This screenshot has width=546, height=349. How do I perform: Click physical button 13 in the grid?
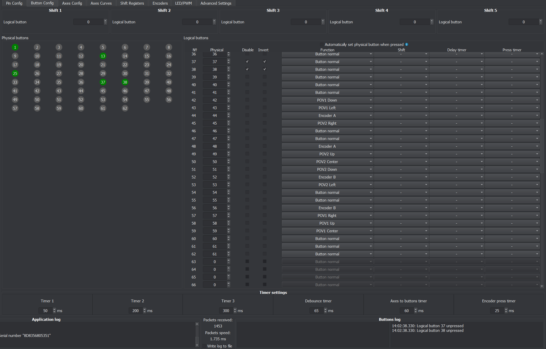103,56
